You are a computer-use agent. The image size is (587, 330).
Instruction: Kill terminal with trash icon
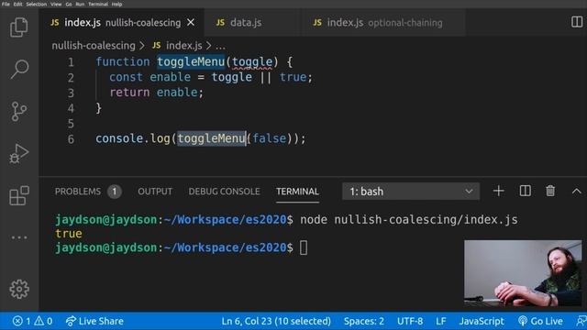coord(550,192)
